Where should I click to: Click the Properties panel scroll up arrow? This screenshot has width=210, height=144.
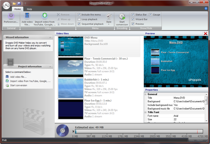pos(207,94)
